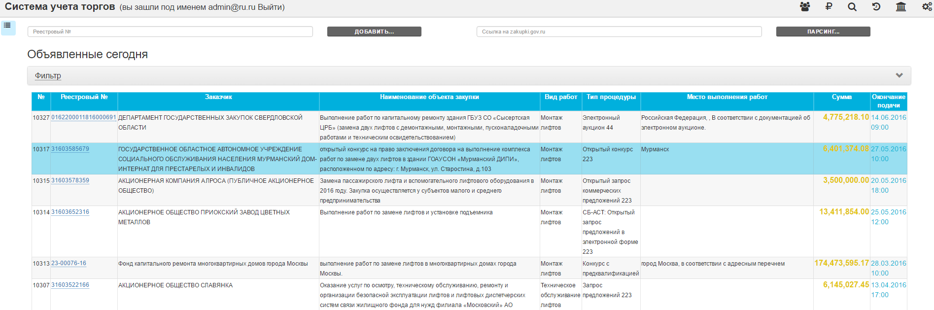Open search via magnifier icon
The image size is (934, 310).
(x=852, y=7)
